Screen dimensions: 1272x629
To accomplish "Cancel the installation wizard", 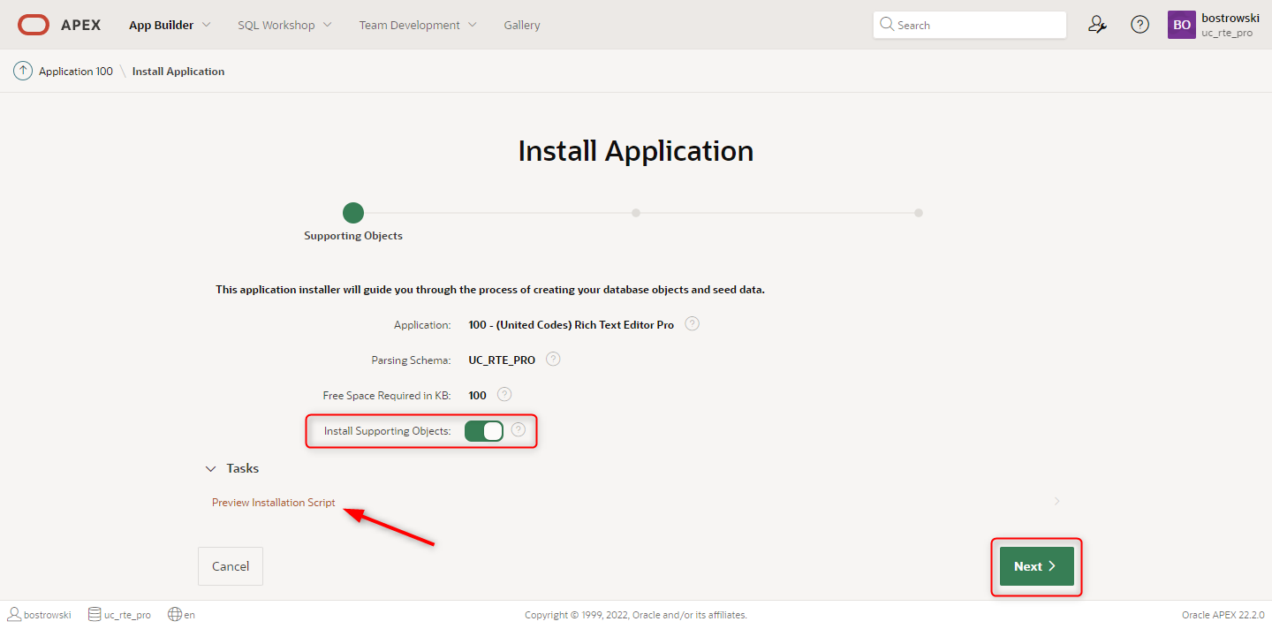I will [231, 566].
